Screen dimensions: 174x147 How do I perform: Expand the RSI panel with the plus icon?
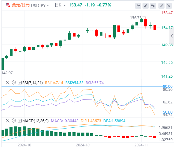20,83
